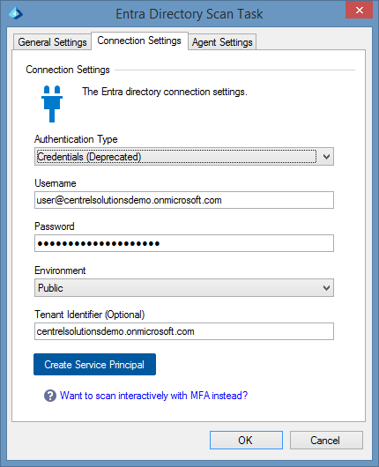Expand the Environment dropdown arrow
The image size is (379, 467).
[x=326, y=288]
